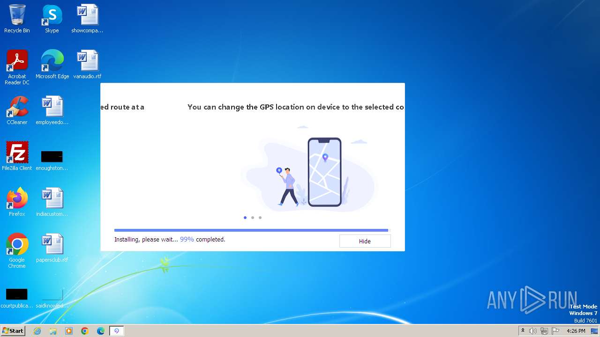The width and height of the screenshot is (600, 337).
Task: Click the GPS location slide heading text
Action: pos(296,107)
